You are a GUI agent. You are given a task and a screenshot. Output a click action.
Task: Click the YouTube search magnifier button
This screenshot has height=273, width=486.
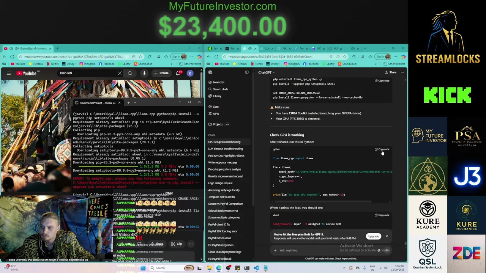130,73
